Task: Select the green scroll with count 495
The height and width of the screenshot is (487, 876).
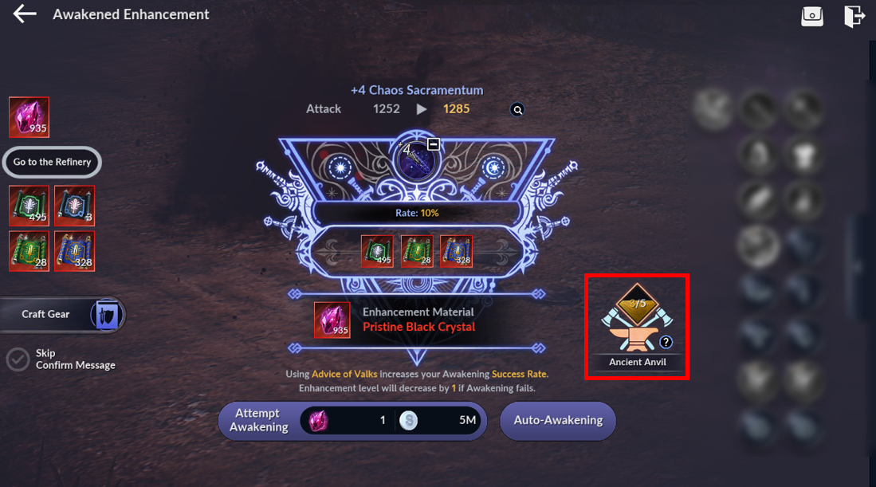Action: [29, 206]
